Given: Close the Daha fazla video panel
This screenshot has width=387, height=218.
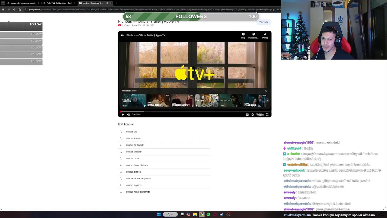Looking at the screenshot, I should (266, 91).
